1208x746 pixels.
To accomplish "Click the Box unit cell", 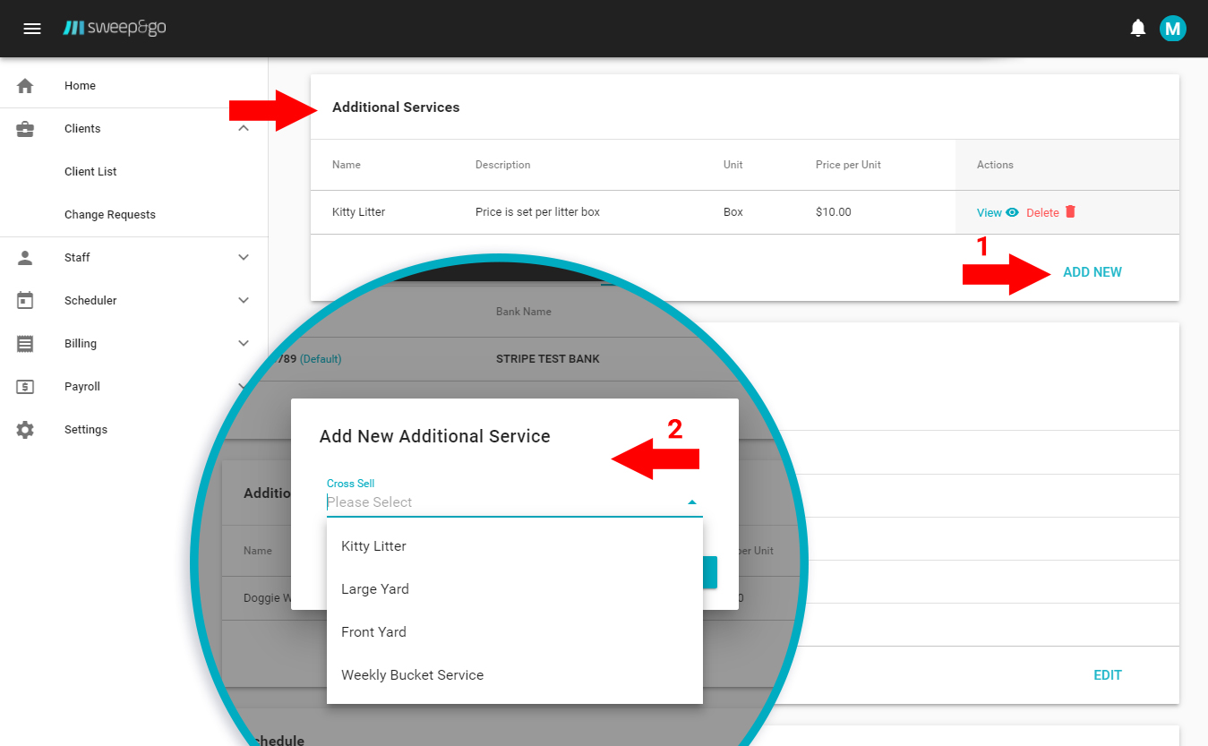I will tap(733, 212).
